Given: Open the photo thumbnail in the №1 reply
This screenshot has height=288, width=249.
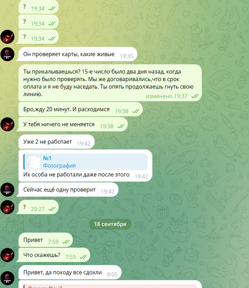Looking at the screenshot, I should 32,162.
